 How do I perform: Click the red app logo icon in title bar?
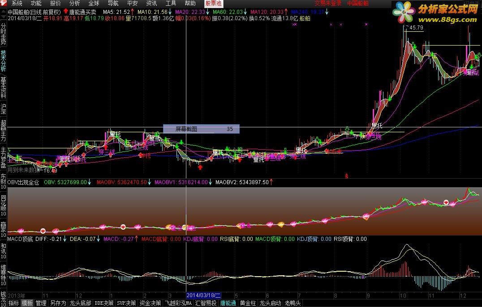4,4
